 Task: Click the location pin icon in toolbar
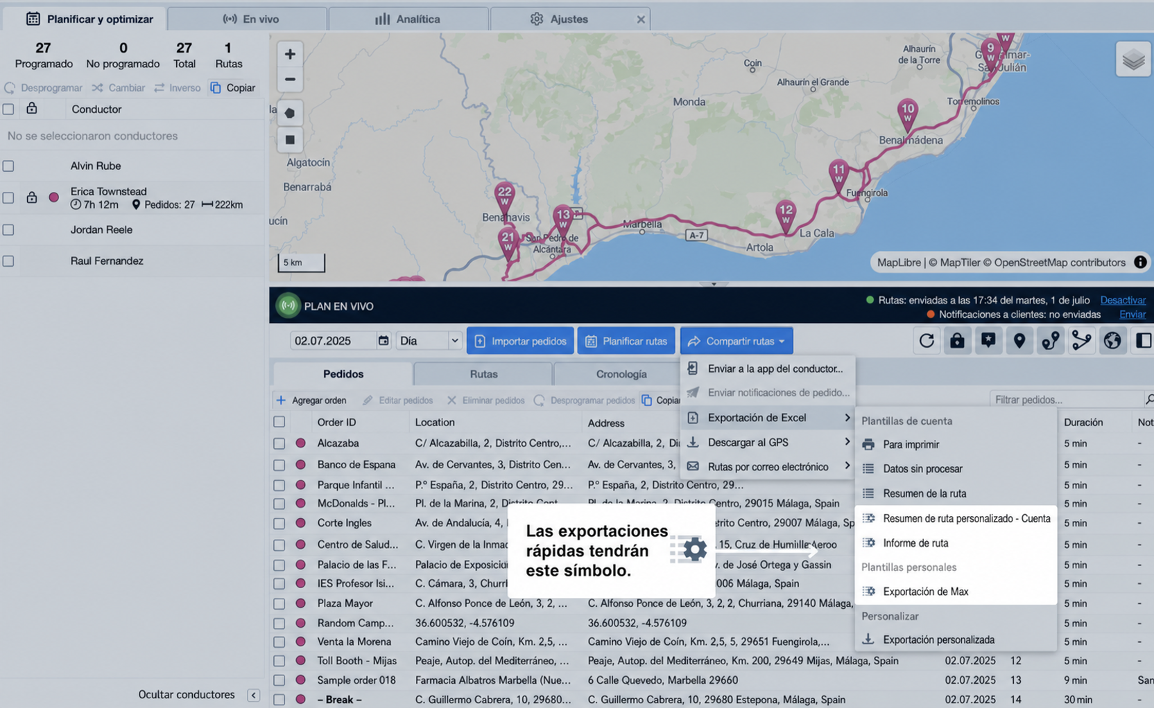pyautogui.click(x=1019, y=340)
